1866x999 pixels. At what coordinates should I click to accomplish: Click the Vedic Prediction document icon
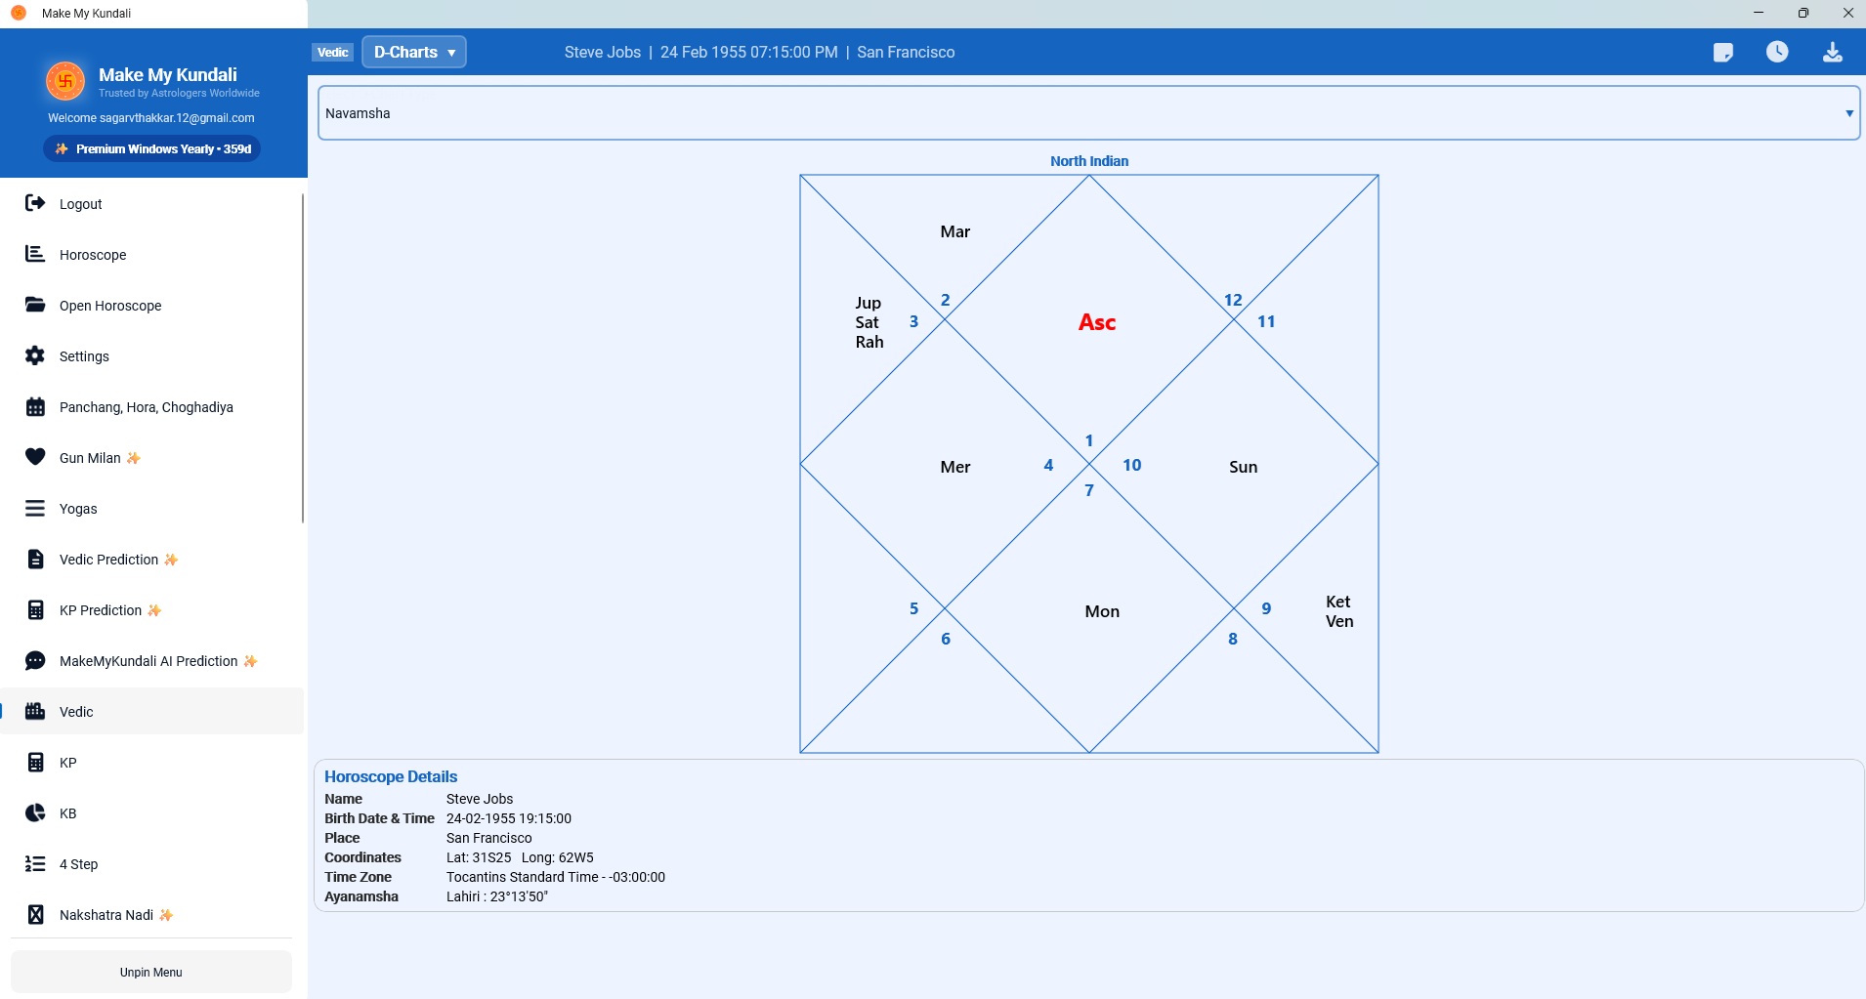coord(35,559)
